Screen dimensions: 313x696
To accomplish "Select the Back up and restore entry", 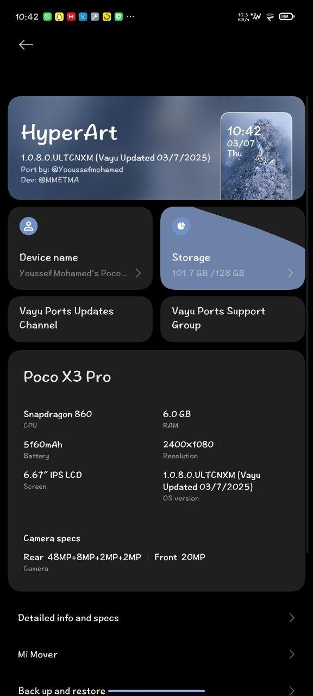I will click(x=156, y=689).
